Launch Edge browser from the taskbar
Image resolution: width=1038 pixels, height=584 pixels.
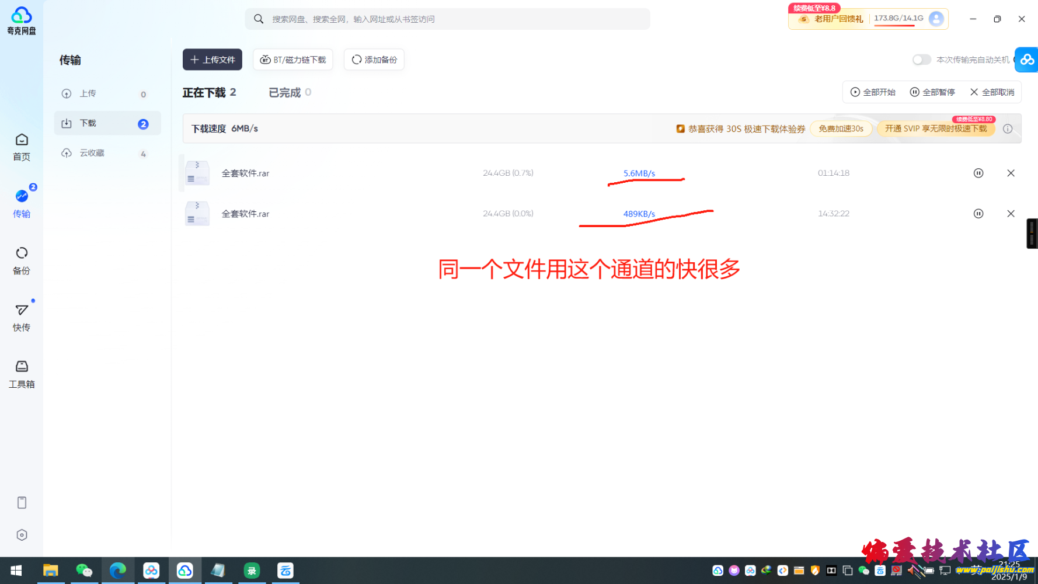tap(117, 570)
